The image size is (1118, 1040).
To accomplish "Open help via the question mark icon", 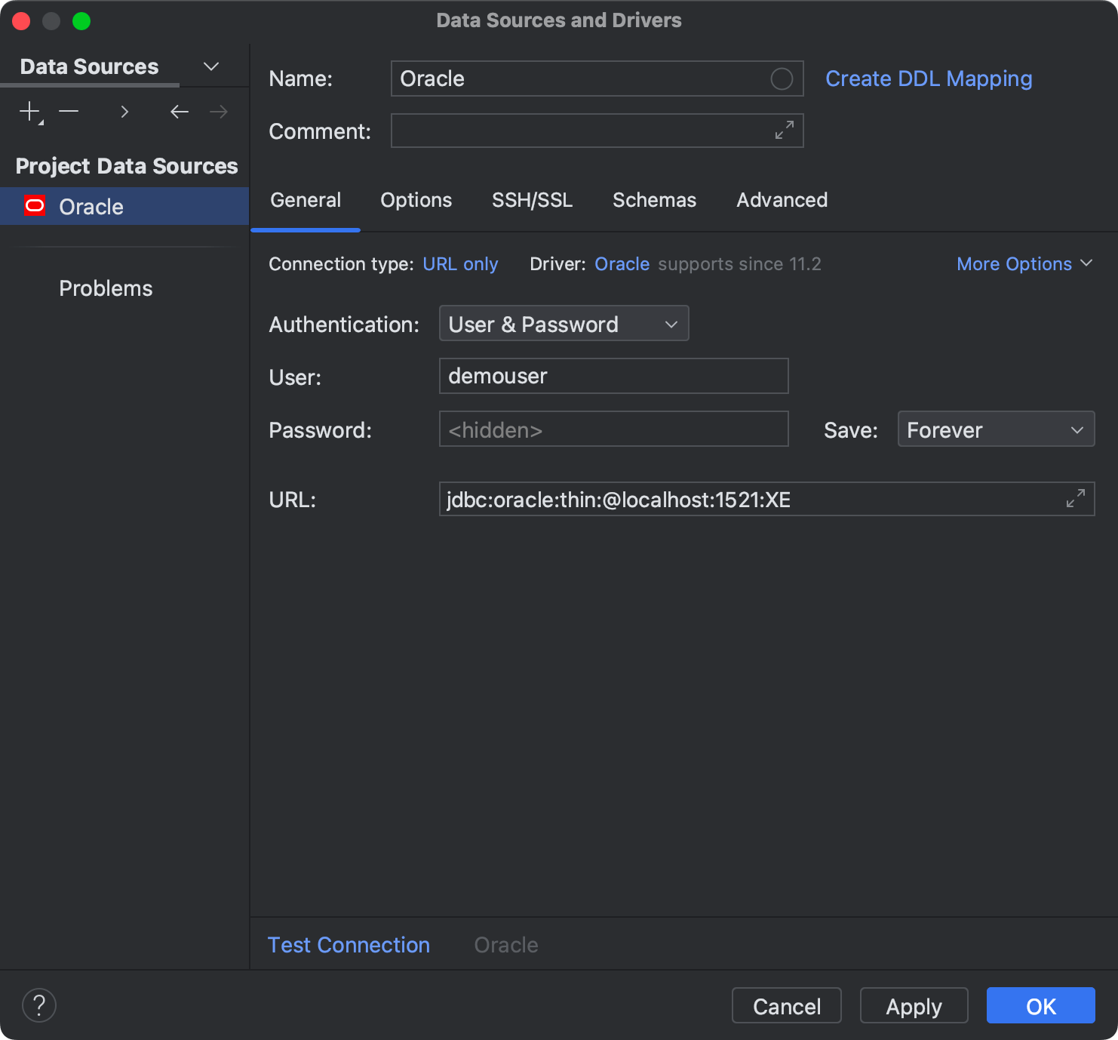I will click(38, 1005).
